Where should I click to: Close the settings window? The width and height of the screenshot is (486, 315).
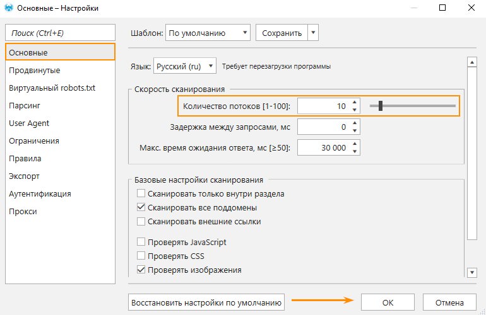471,8
